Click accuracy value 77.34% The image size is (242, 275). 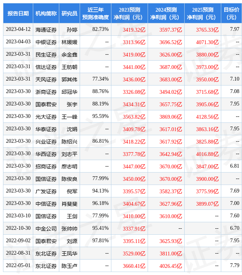100,79
